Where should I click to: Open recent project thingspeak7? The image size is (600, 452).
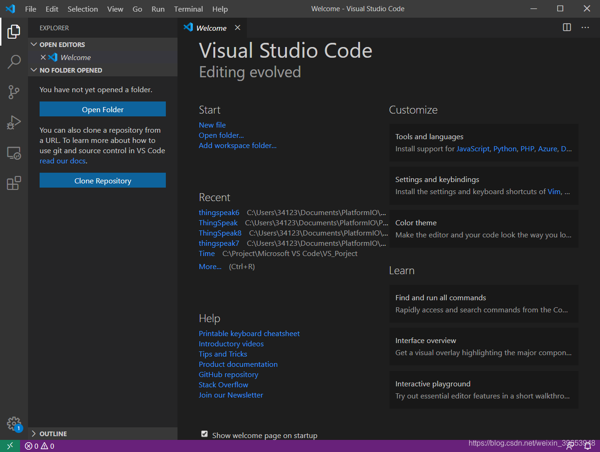point(219,243)
